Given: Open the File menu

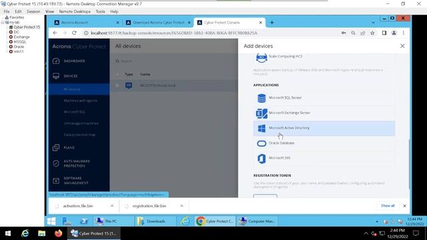Looking at the screenshot, I should coord(7,11).
